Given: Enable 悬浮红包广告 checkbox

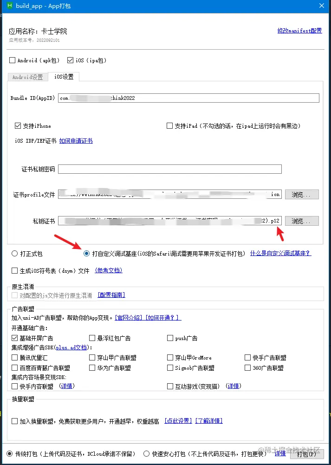Looking at the screenshot, I should [92, 338].
